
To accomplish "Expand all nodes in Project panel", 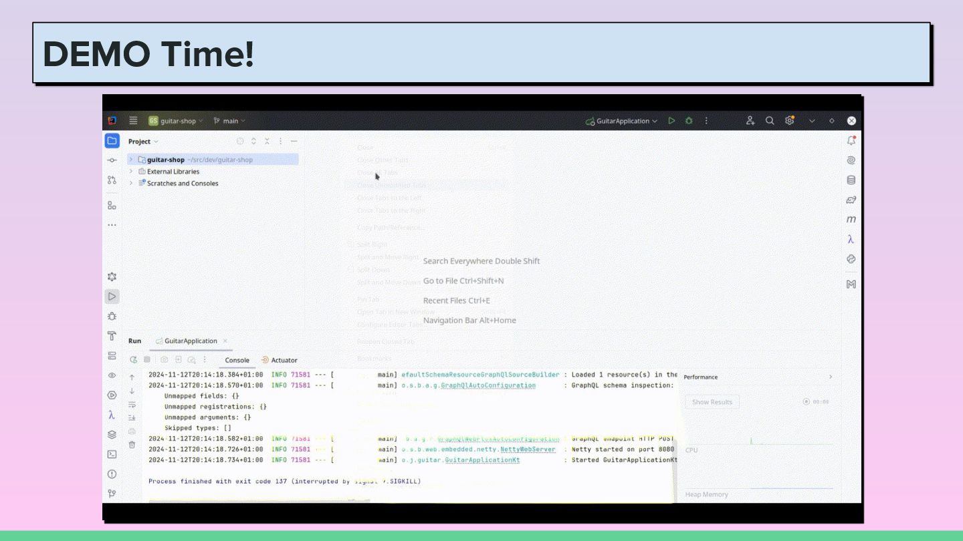I will pyautogui.click(x=253, y=141).
